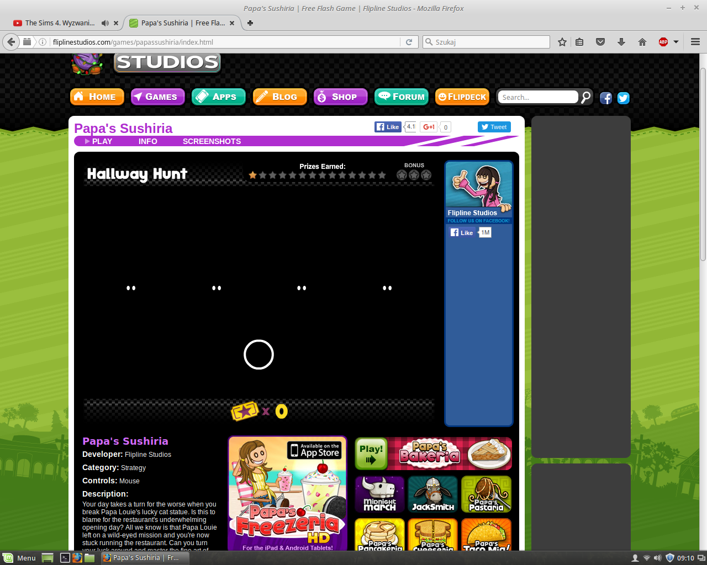Image resolution: width=707 pixels, height=565 pixels.
Task: Open the Downloads arrow icon
Action: [621, 42]
